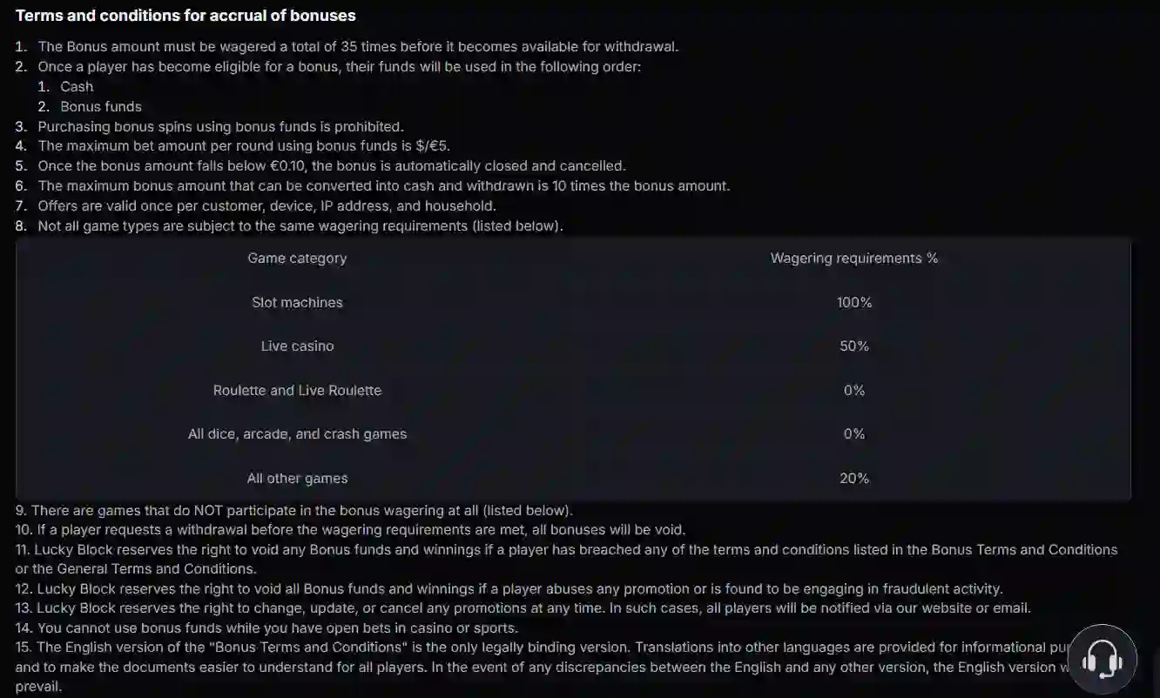Viewport: 1160px width, 698px height.
Task: Click the 20% value for other games
Action: tap(854, 478)
